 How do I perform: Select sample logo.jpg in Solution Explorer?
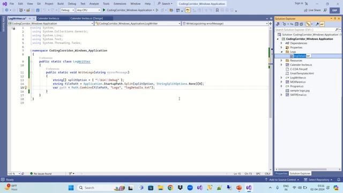pyautogui.click(x=300, y=91)
